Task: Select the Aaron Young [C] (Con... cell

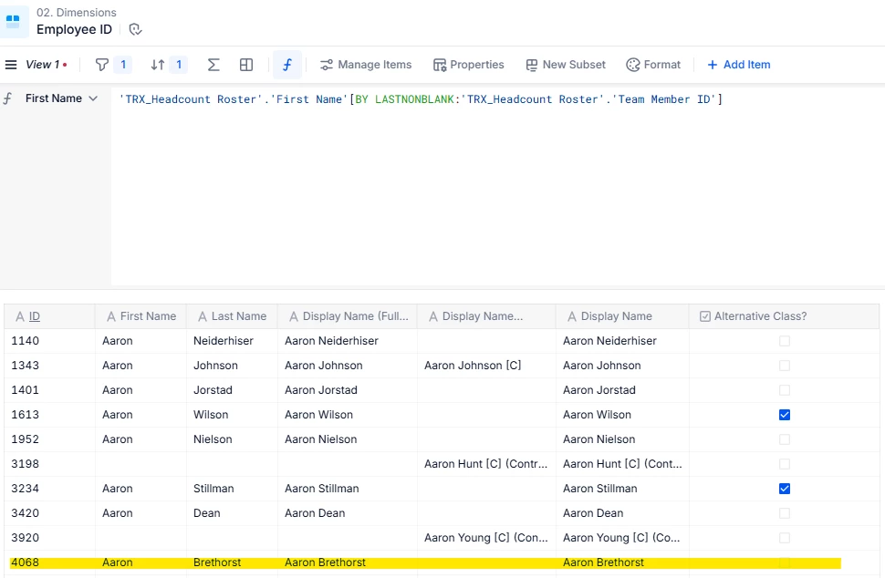Action: click(486, 538)
